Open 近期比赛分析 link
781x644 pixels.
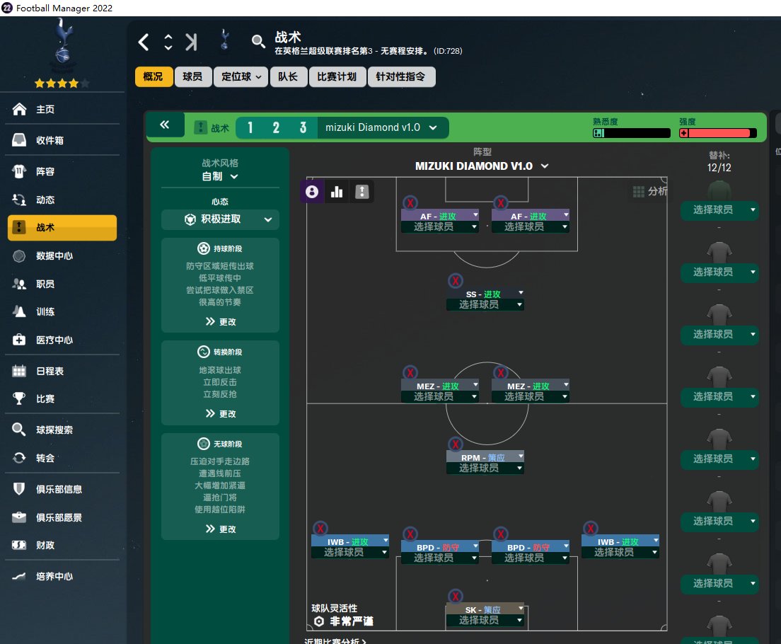[x=335, y=641]
